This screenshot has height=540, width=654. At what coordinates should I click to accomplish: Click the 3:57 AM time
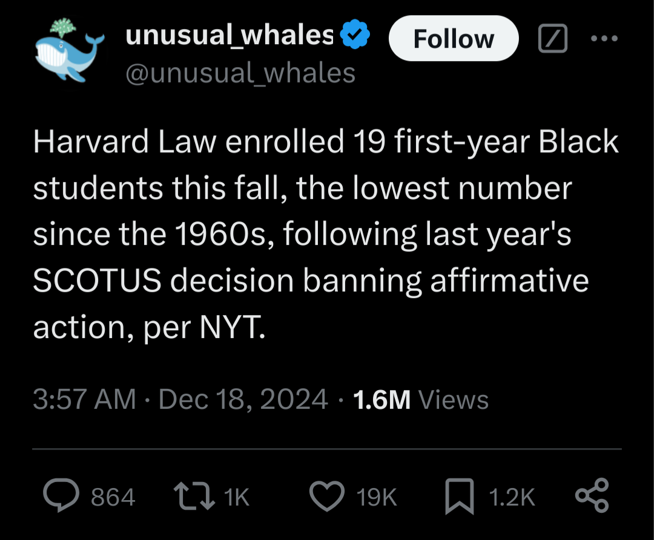tap(84, 400)
